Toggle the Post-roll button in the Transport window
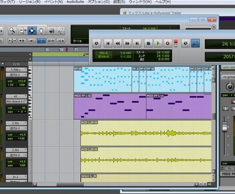The height and width of the screenshot is (194, 235). pyautogui.click(x=104, y=57)
